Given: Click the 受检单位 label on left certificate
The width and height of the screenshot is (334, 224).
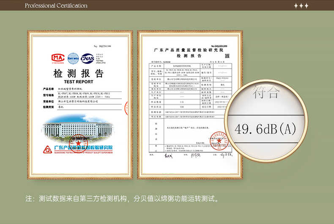Looking at the screenshot, I should (x=48, y=101).
